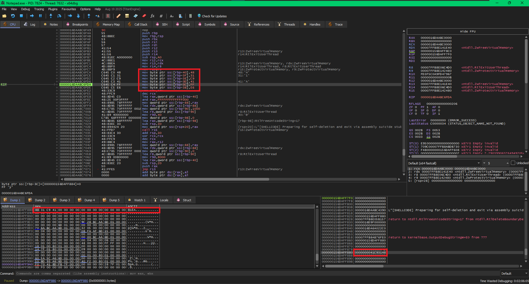Open the functions fx icon
529x284 pixels.
point(152,16)
